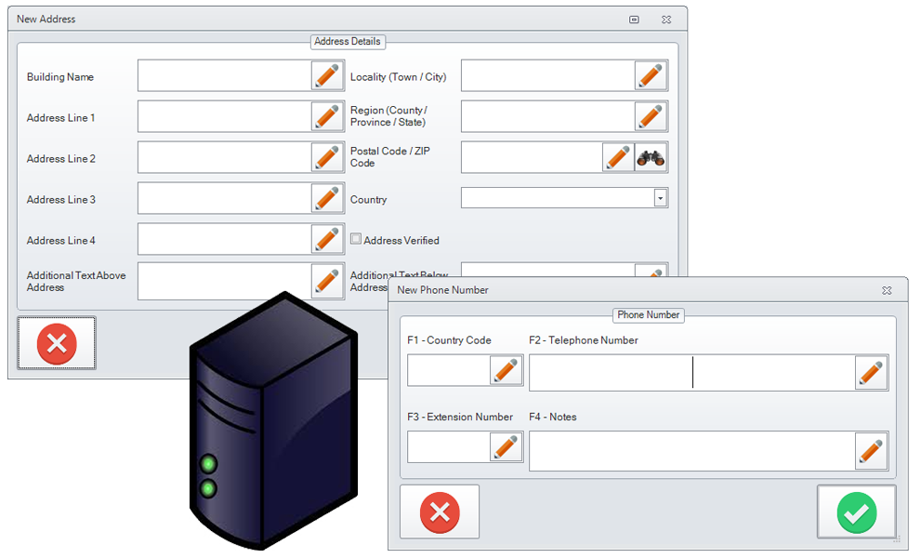Click the edit pencil for Address Line 1
This screenshot has width=921, height=558.
(327, 116)
